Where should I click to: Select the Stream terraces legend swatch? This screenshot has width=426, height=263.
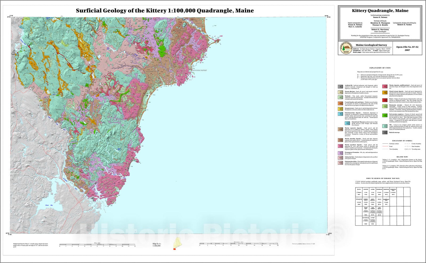click(340, 109)
